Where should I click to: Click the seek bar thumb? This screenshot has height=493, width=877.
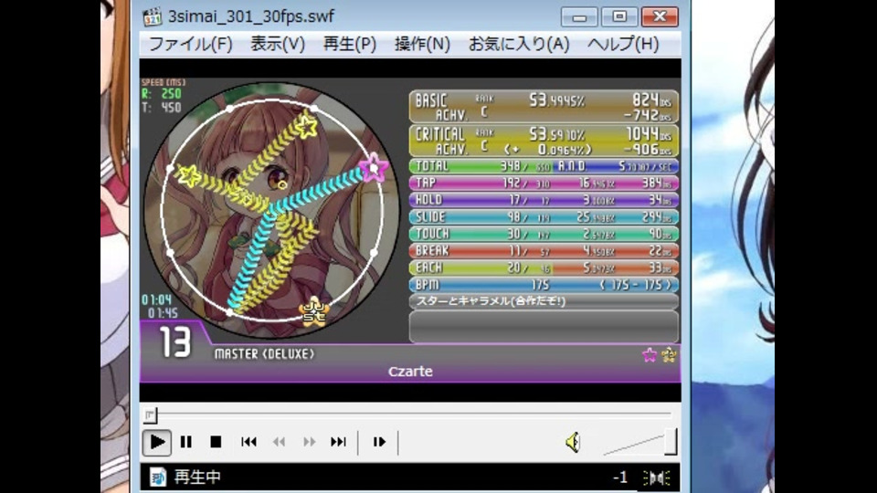coord(150,414)
